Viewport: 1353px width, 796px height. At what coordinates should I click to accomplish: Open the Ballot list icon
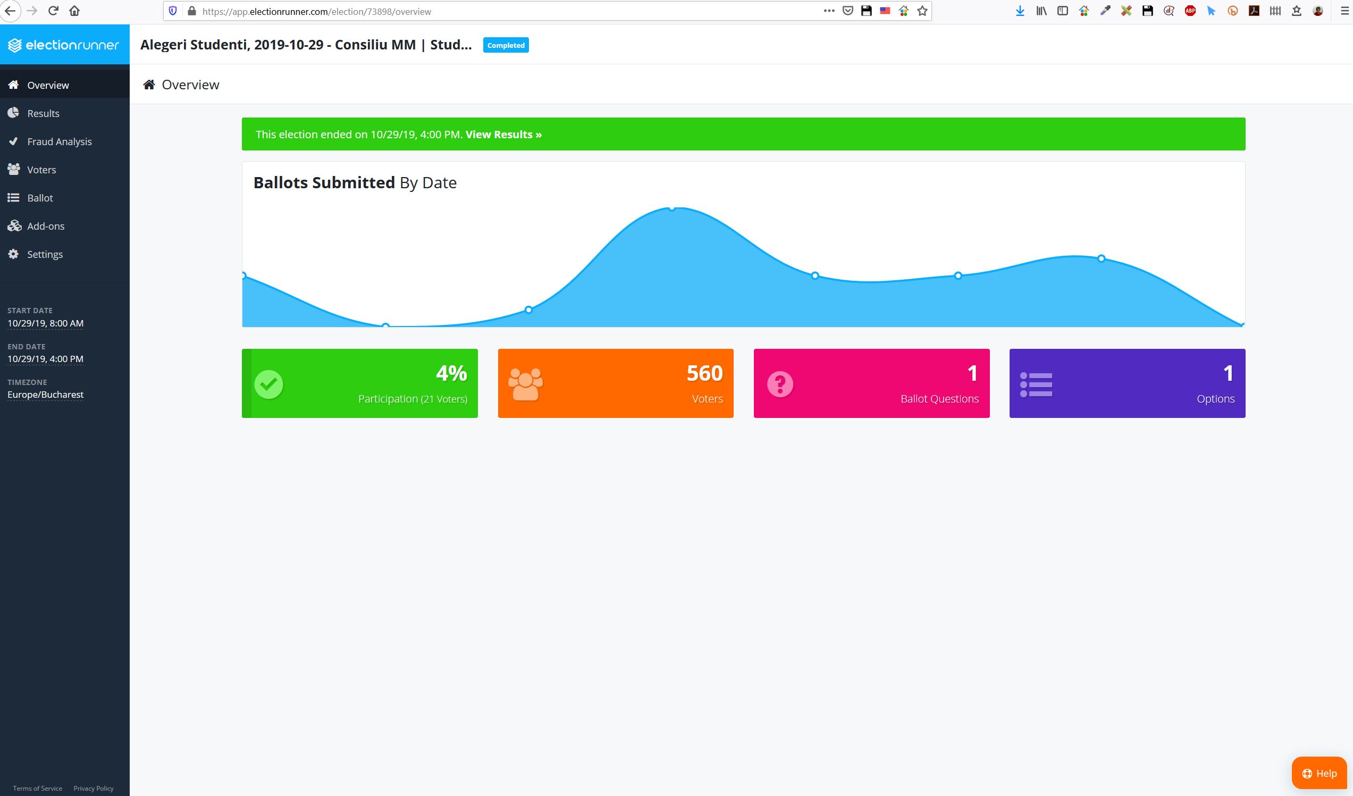(13, 198)
